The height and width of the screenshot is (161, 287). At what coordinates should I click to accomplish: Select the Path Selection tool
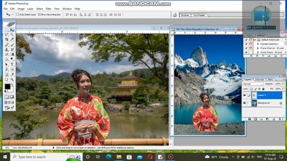(x=7, y=64)
